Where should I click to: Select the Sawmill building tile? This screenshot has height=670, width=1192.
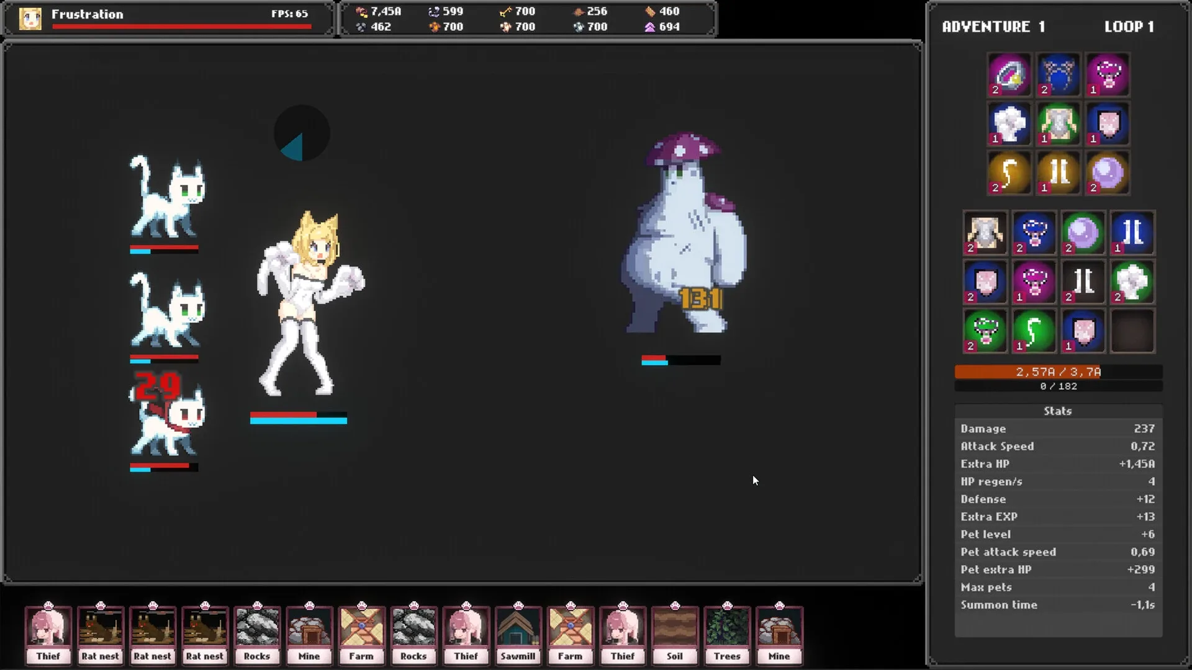(518, 634)
